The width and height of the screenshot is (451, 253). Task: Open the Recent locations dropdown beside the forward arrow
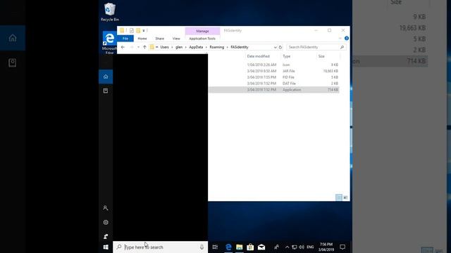point(138,47)
